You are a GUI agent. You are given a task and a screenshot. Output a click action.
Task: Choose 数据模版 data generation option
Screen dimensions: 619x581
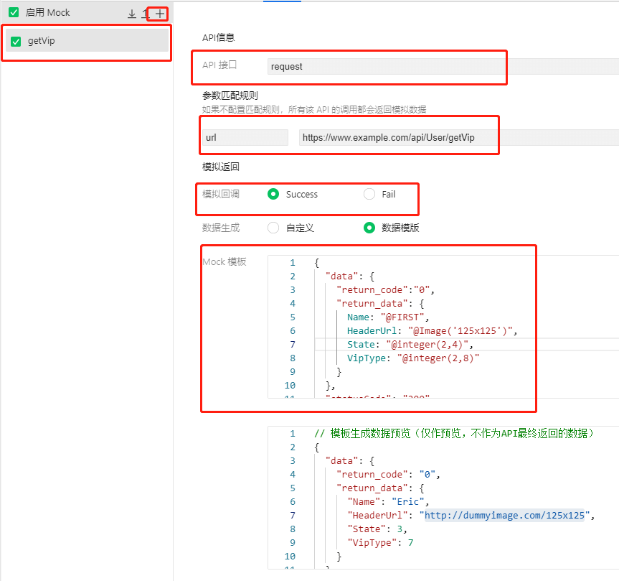369,228
